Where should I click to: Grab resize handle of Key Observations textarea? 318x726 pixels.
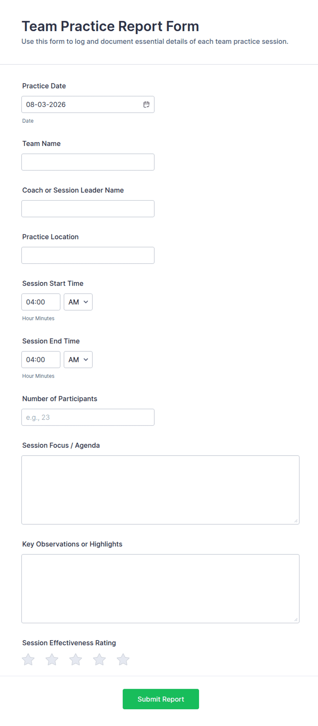tap(296, 620)
